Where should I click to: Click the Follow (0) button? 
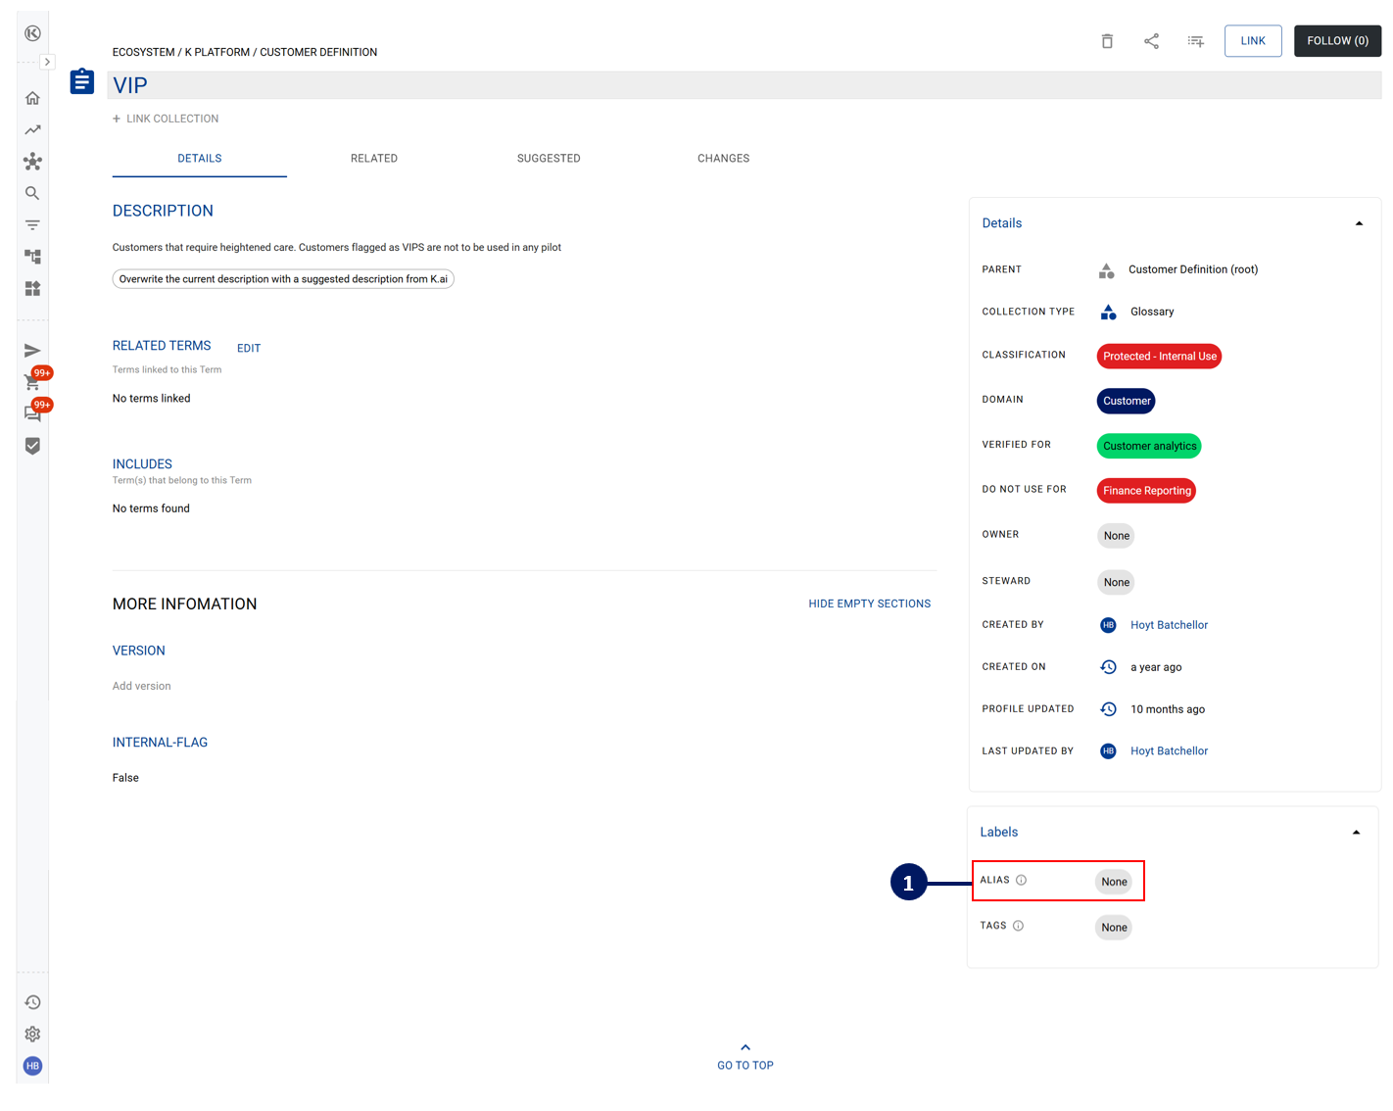(1337, 41)
